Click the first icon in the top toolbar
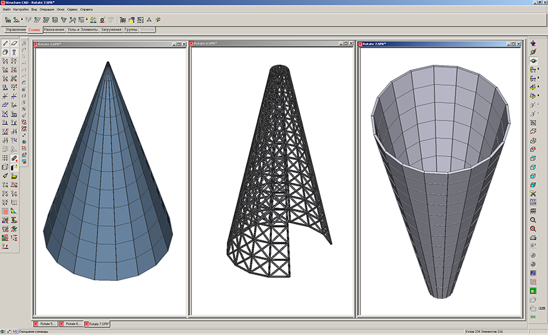Image resolution: width=548 pixels, height=335 pixels. pos(7,20)
